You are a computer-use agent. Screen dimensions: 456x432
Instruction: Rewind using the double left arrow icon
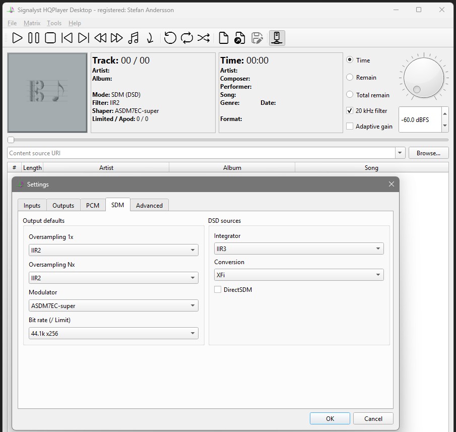(100, 38)
